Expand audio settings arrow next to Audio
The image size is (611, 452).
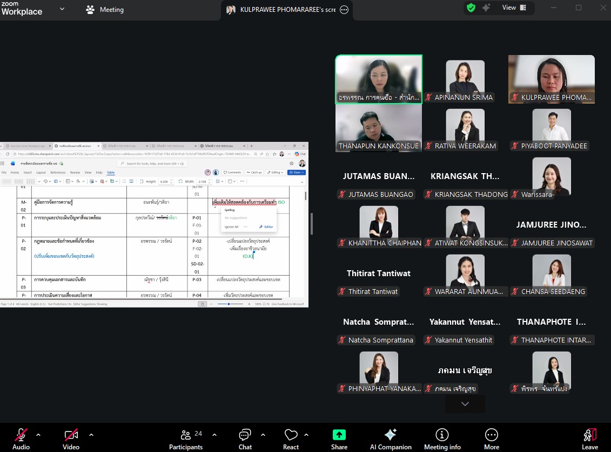pyautogui.click(x=38, y=434)
